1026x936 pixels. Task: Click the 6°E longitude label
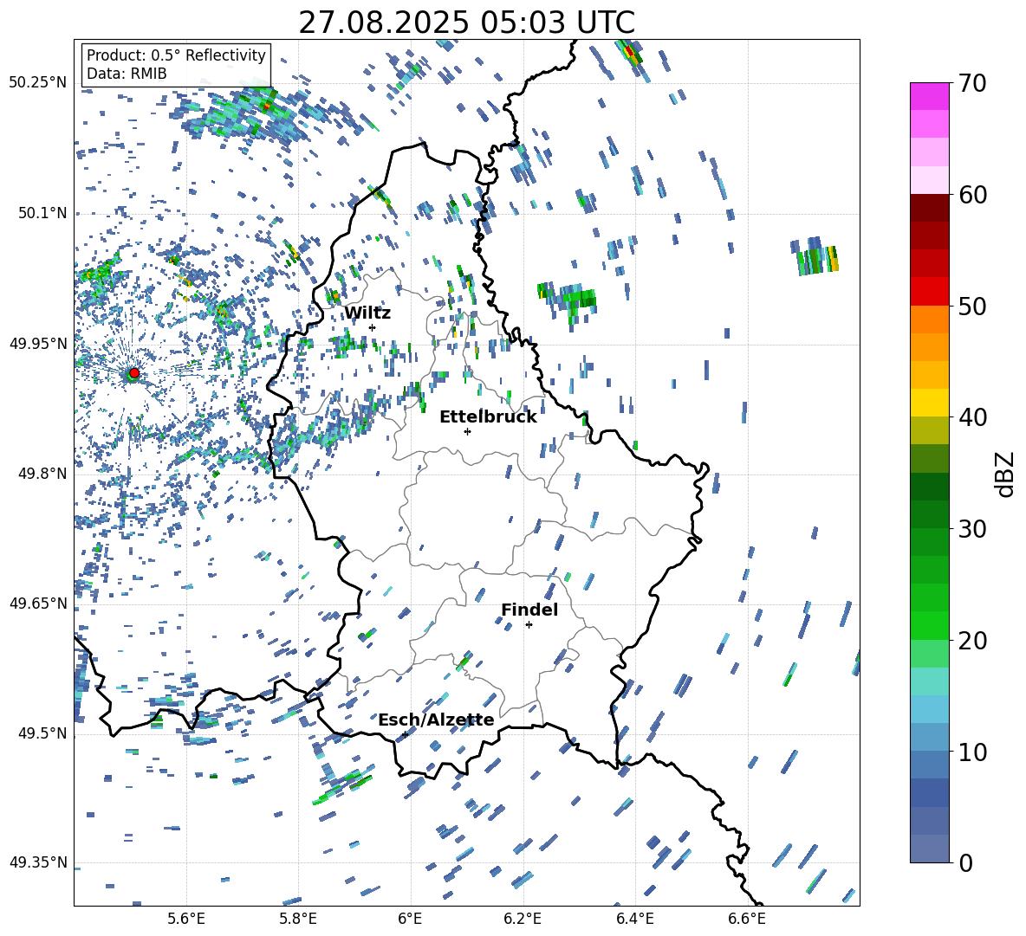[x=410, y=919]
